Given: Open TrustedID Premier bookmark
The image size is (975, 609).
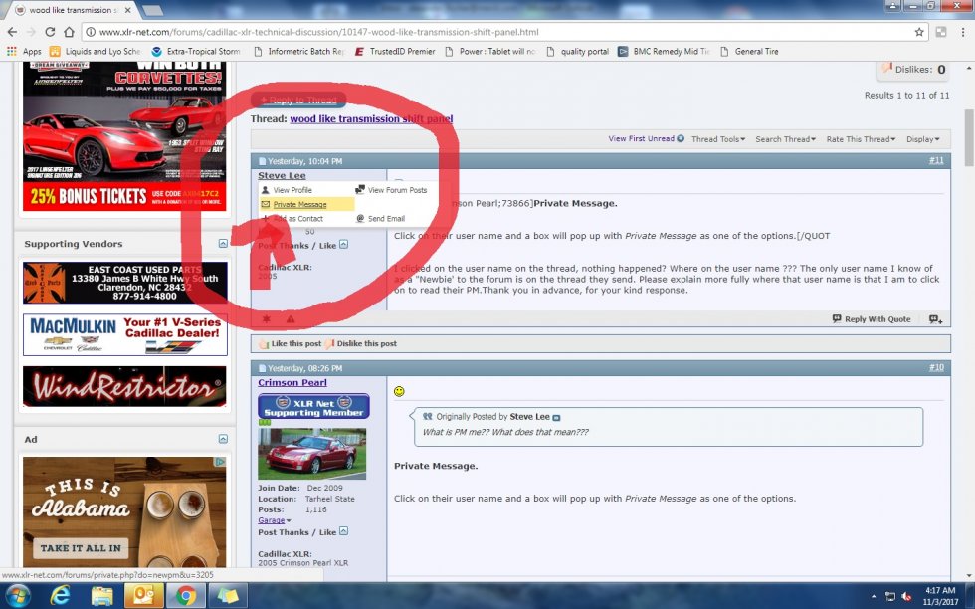Looking at the screenshot, I should [395, 52].
